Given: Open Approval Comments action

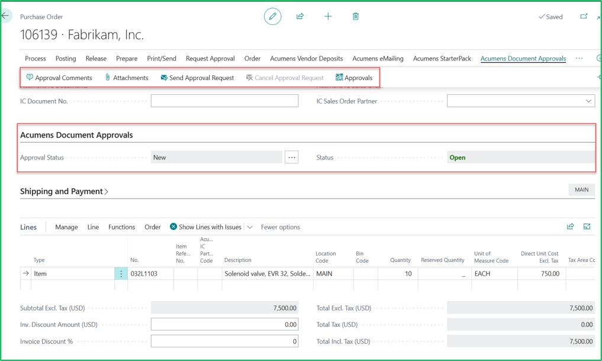Looking at the screenshot, I should pos(59,78).
